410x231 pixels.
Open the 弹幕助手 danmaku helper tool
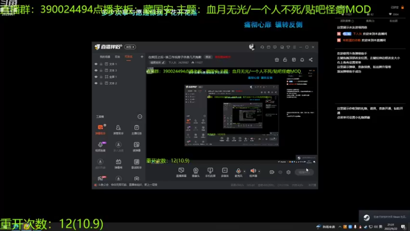tap(100, 129)
